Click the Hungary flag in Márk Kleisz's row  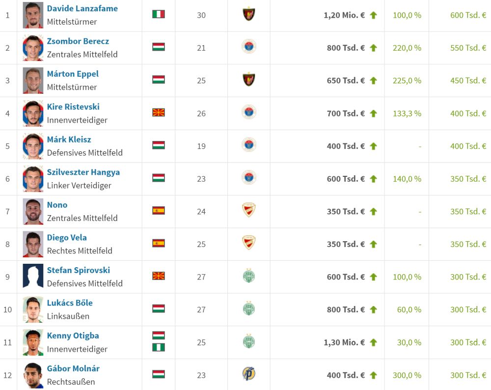click(159, 145)
